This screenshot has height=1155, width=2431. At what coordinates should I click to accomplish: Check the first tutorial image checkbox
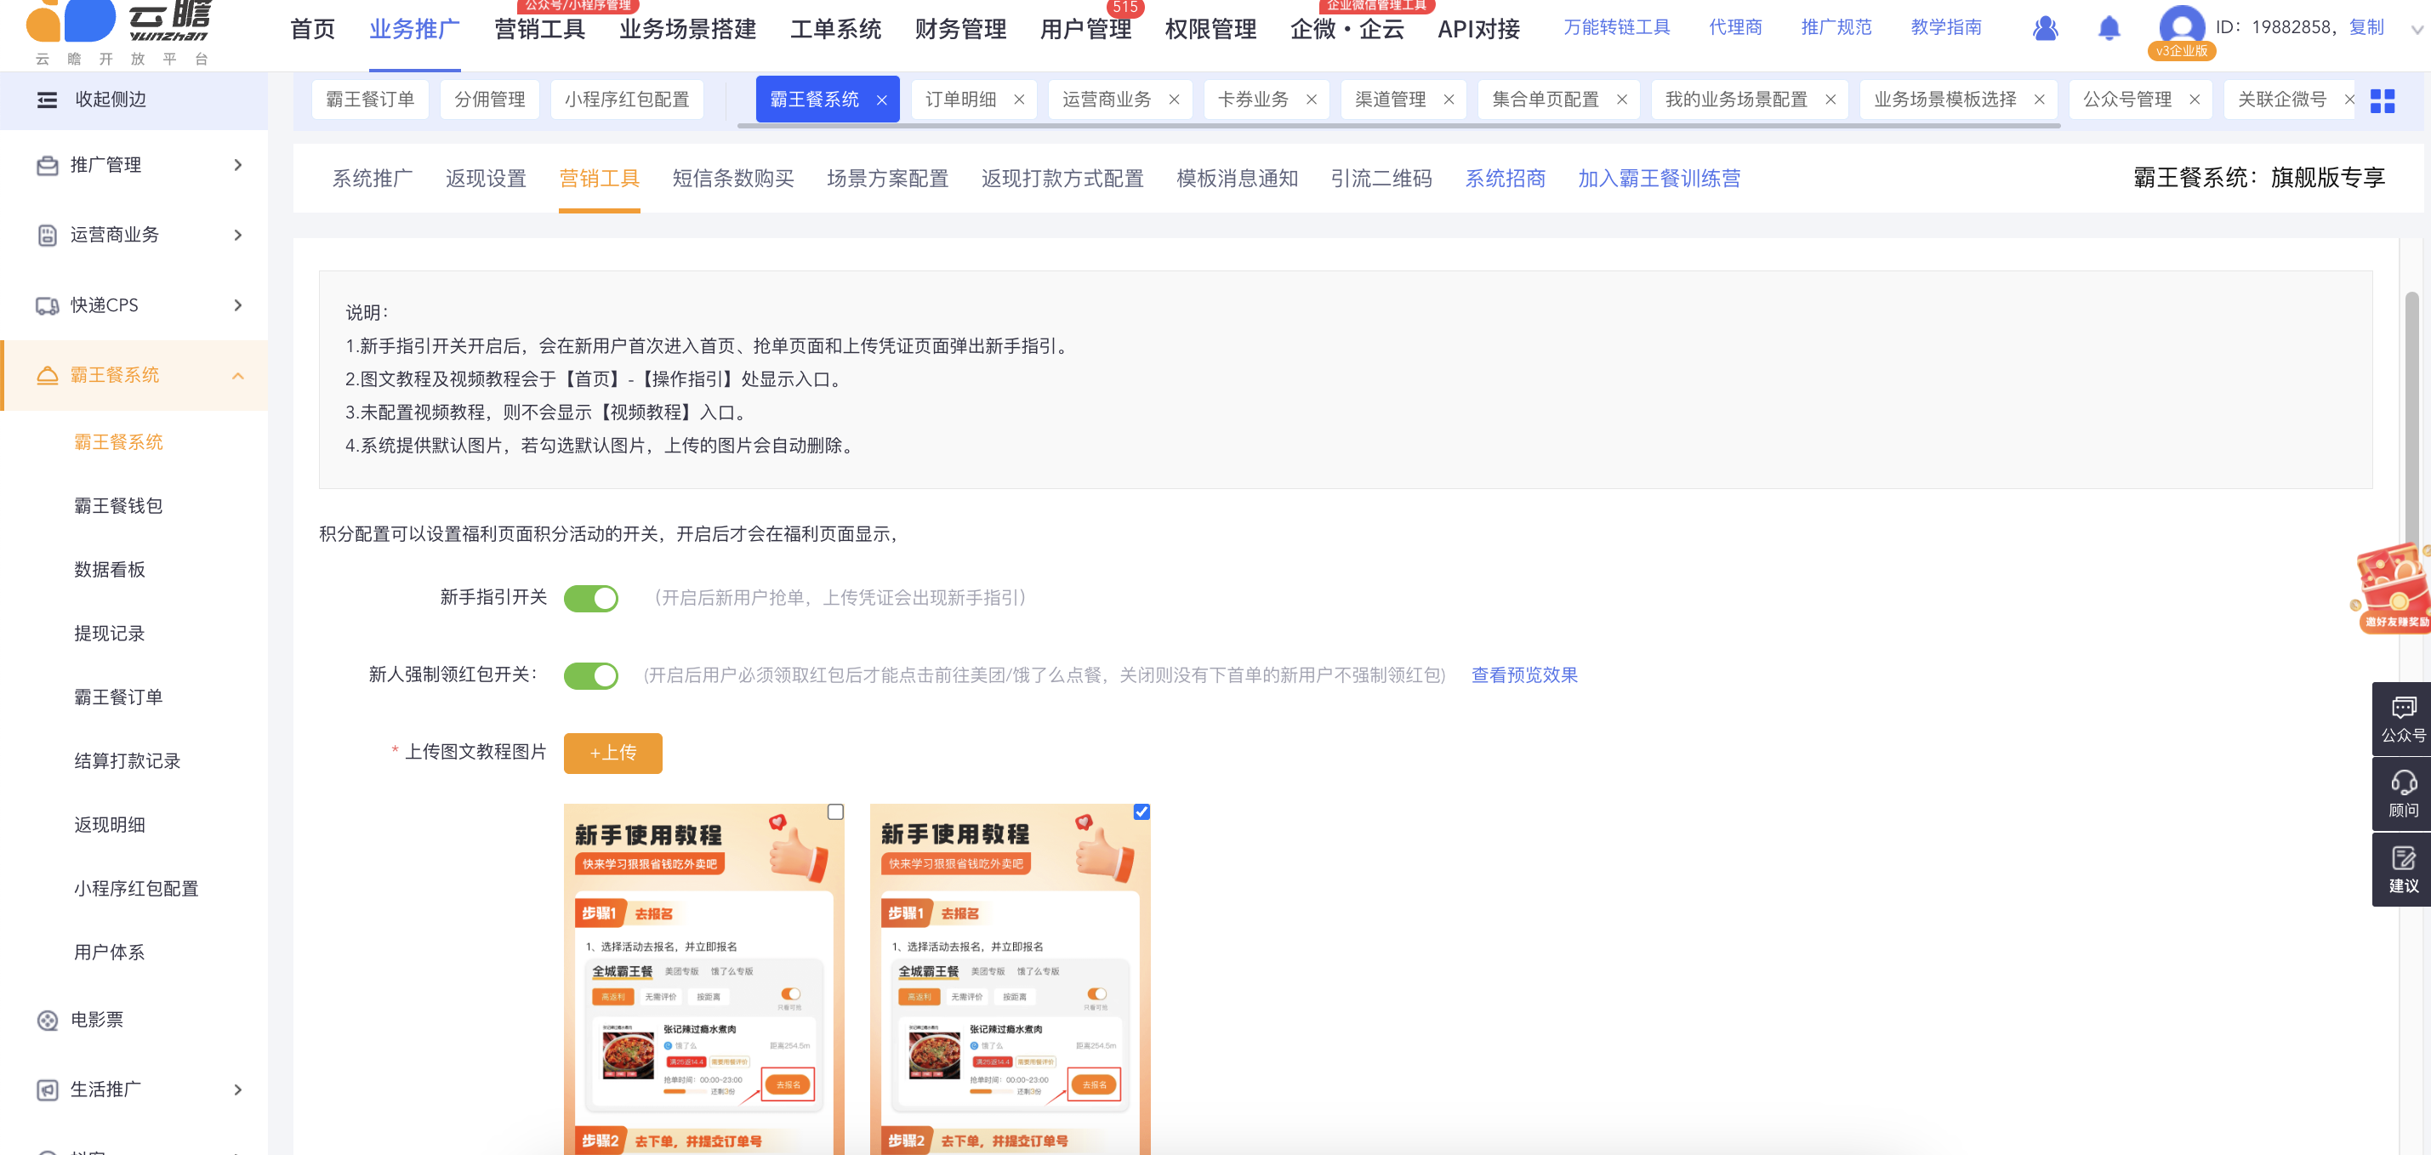[835, 811]
